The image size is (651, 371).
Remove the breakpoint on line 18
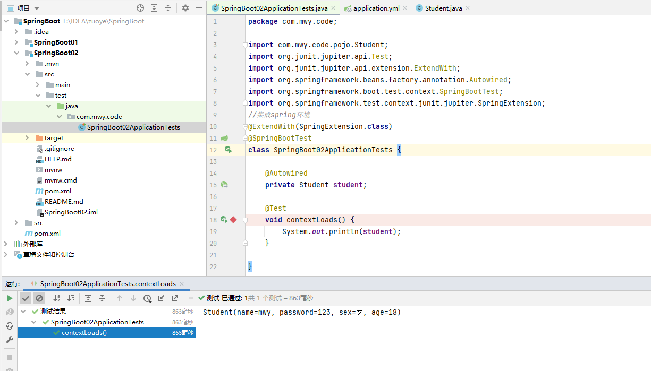click(233, 219)
